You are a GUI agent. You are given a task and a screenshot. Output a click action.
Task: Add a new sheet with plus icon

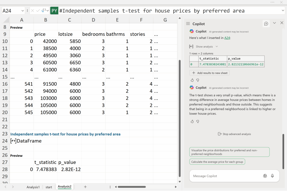pyautogui.click(x=85, y=187)
